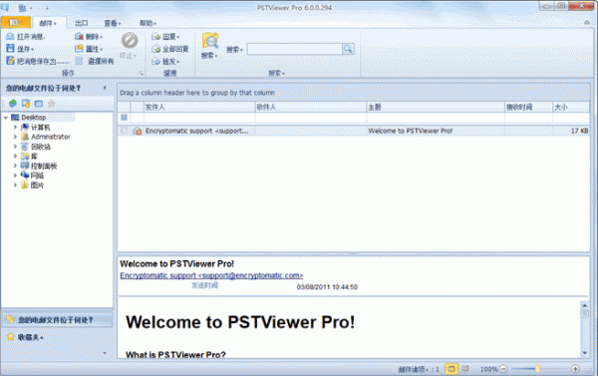Collapse the ribbon with the top-right arrow

(587, 23)
